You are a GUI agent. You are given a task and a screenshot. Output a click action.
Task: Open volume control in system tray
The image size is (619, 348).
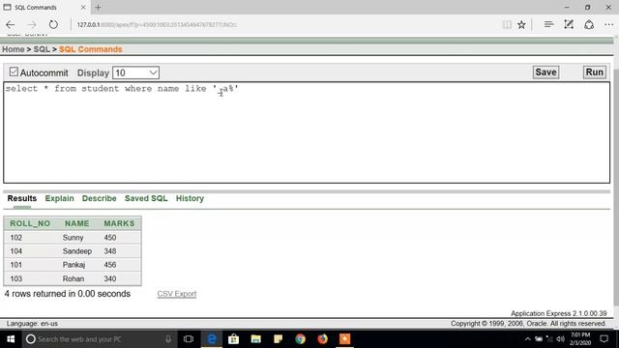(561, 339)
